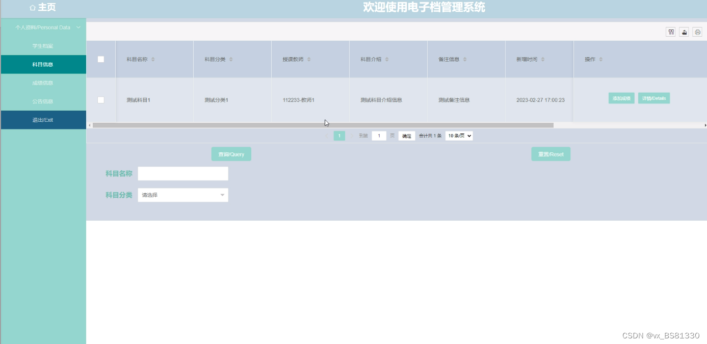The height and width of the screenshot is (344, 707).
Task: Click the 欢迎使用电子档管理系统 title
Action: (x=424, y=7)
